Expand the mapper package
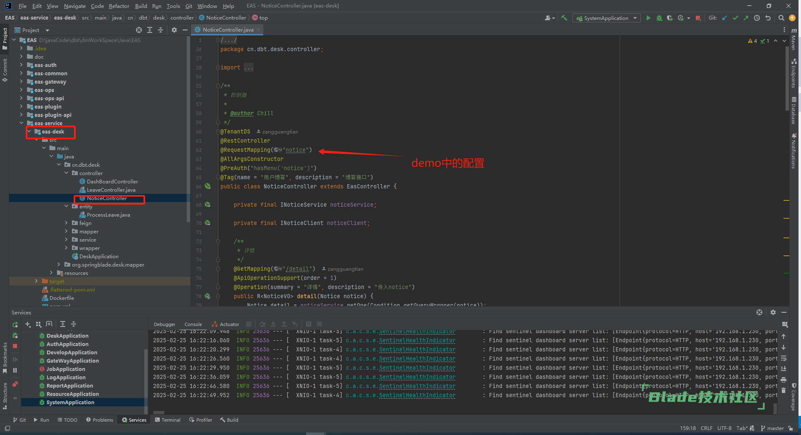Image resolution: width=801 pixels, height=435 pixels. pyautogui.click(x=67, y=231)
